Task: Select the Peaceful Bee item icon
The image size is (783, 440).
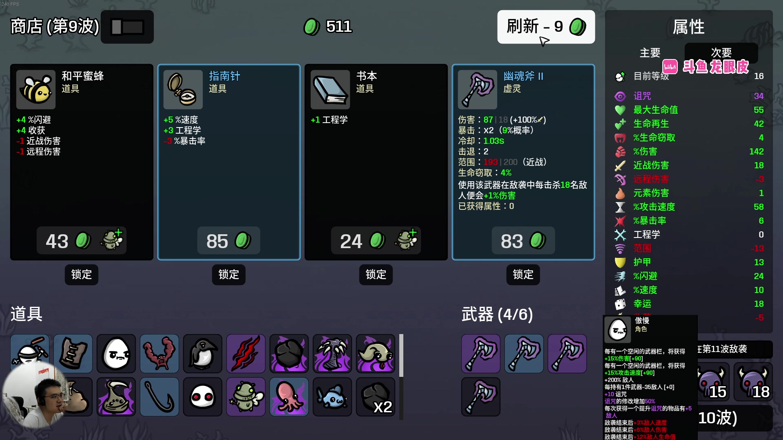Action: [36, 90]
